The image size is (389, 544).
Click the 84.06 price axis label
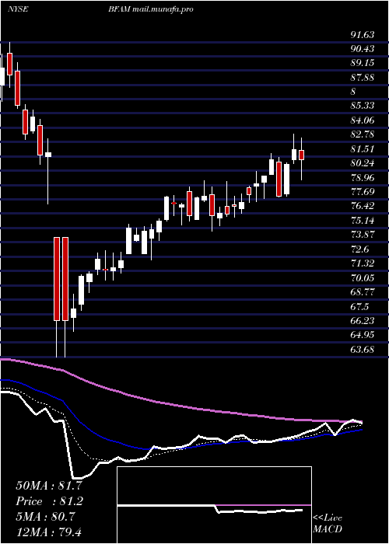pyautogui.click(x=363, y=120)
